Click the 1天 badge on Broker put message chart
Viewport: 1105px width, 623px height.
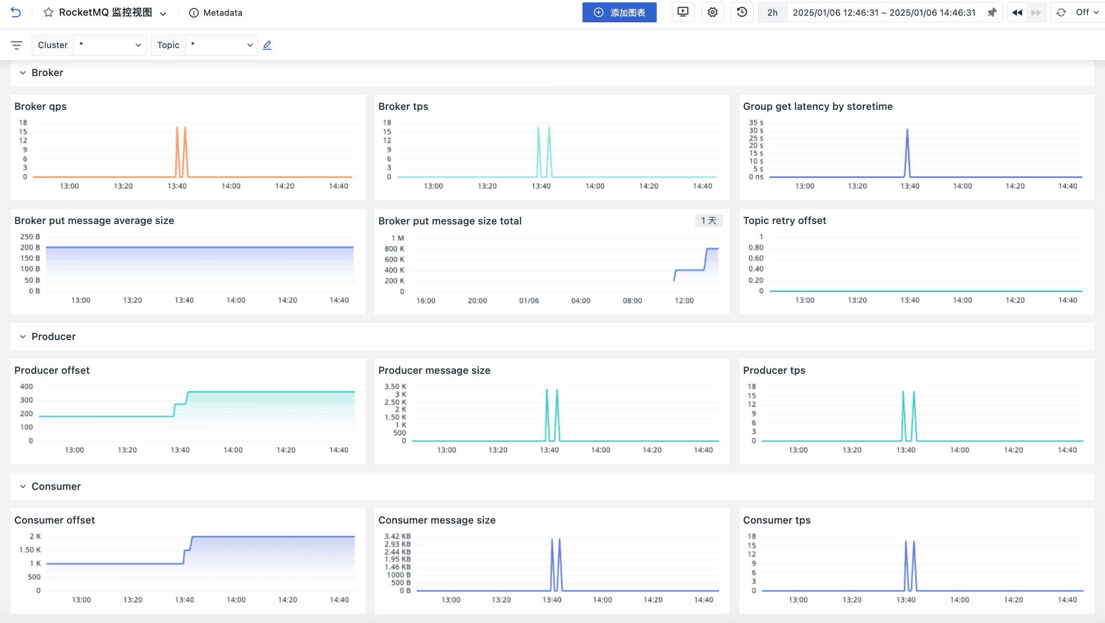click(x=709, y=221)
